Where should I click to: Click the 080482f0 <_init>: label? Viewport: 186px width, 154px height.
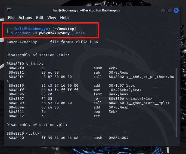25,64
